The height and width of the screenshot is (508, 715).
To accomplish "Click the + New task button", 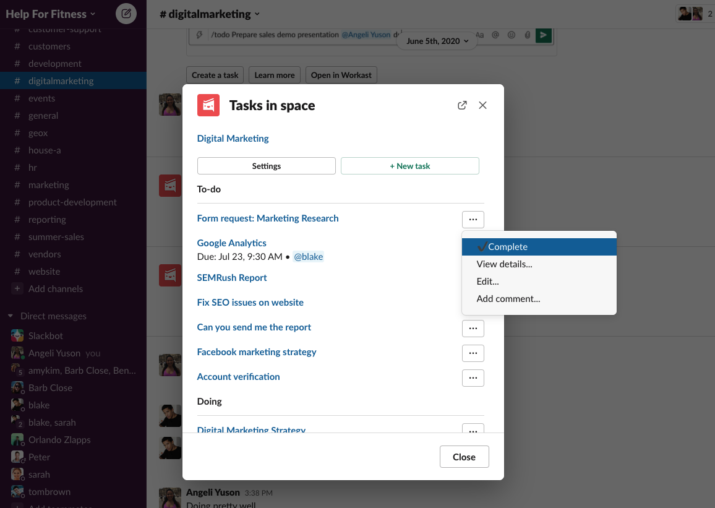I will tap(410, 166).
